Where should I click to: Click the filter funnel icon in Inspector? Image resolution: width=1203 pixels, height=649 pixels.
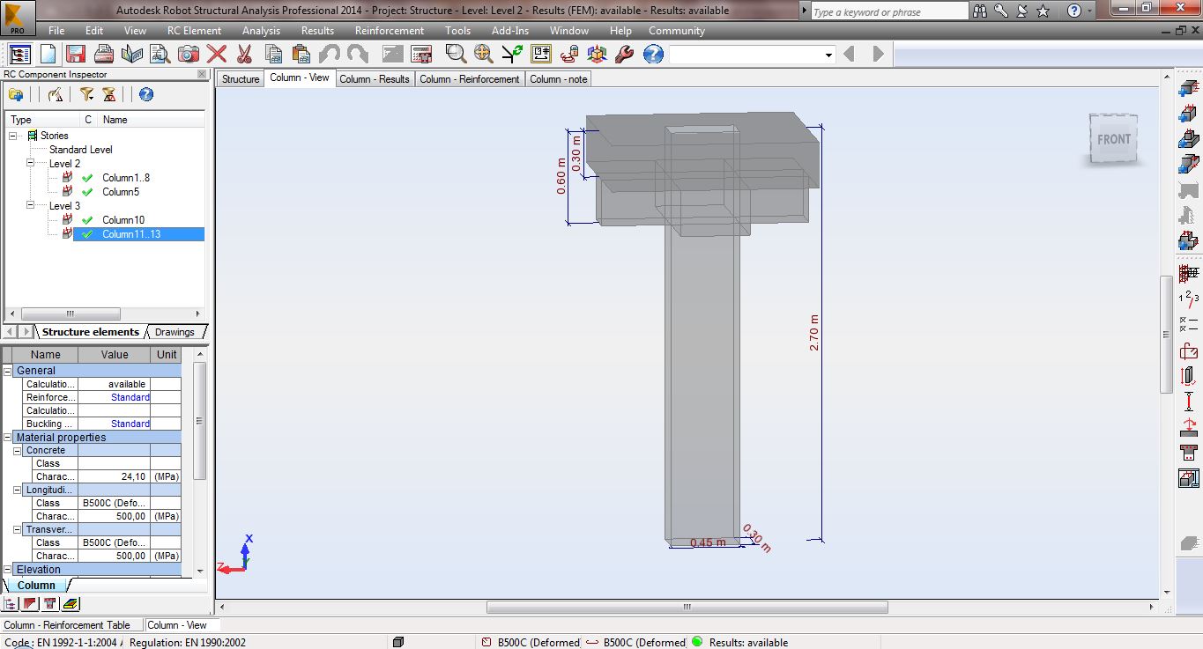86,94
